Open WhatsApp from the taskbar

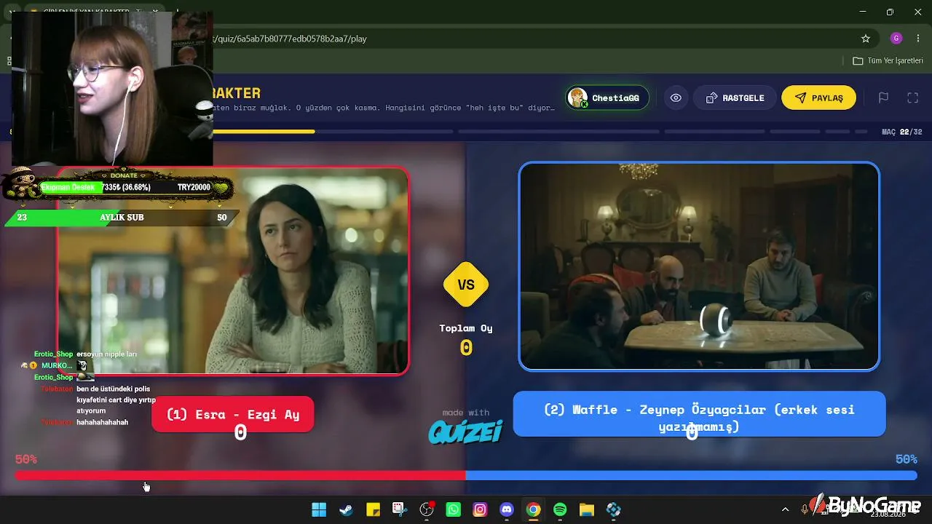click(453, 509)
